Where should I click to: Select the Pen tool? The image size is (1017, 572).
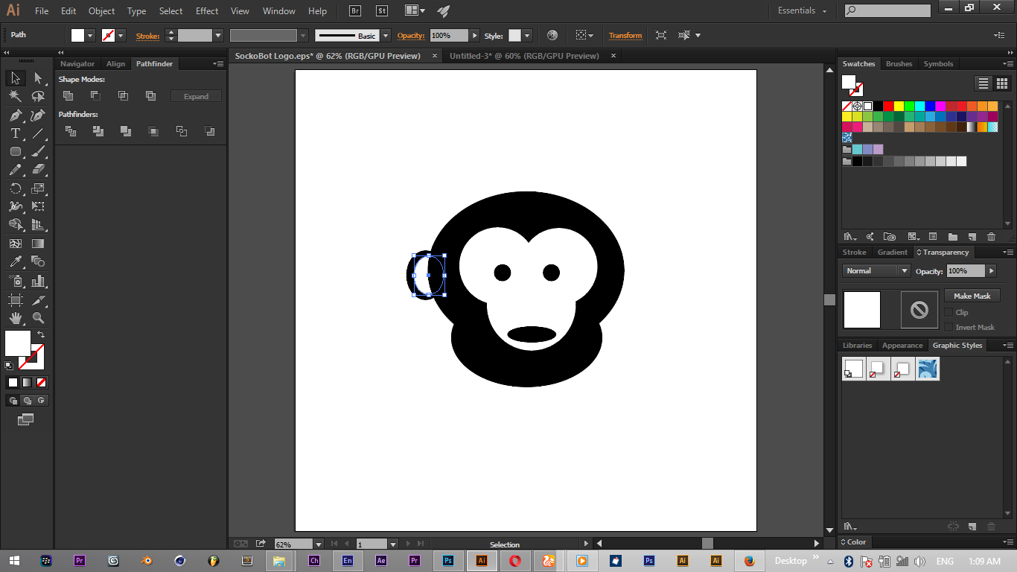[15, 115]
